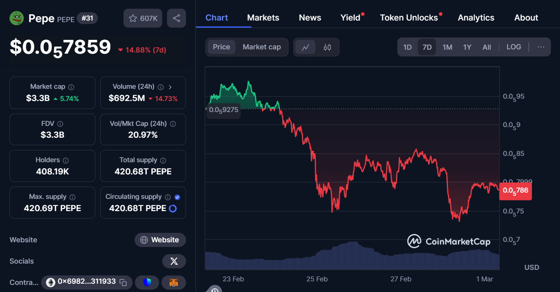The width and height of the screenshot is (560, 292).
Task: Switch to the Markets tab
Action: pos(263,18)
